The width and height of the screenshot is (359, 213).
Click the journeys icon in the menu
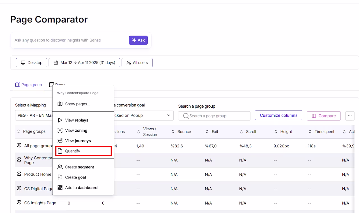(x=60, y=141)
